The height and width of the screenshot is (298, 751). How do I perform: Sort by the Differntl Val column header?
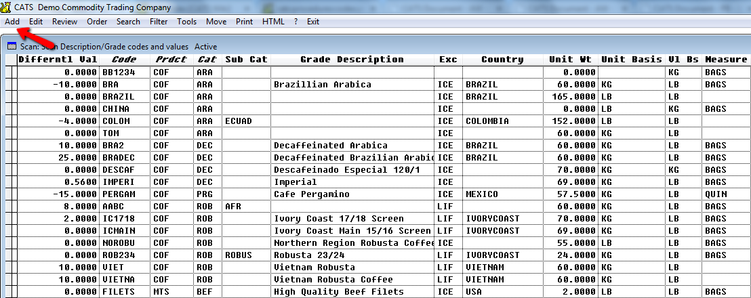[58, 60]
